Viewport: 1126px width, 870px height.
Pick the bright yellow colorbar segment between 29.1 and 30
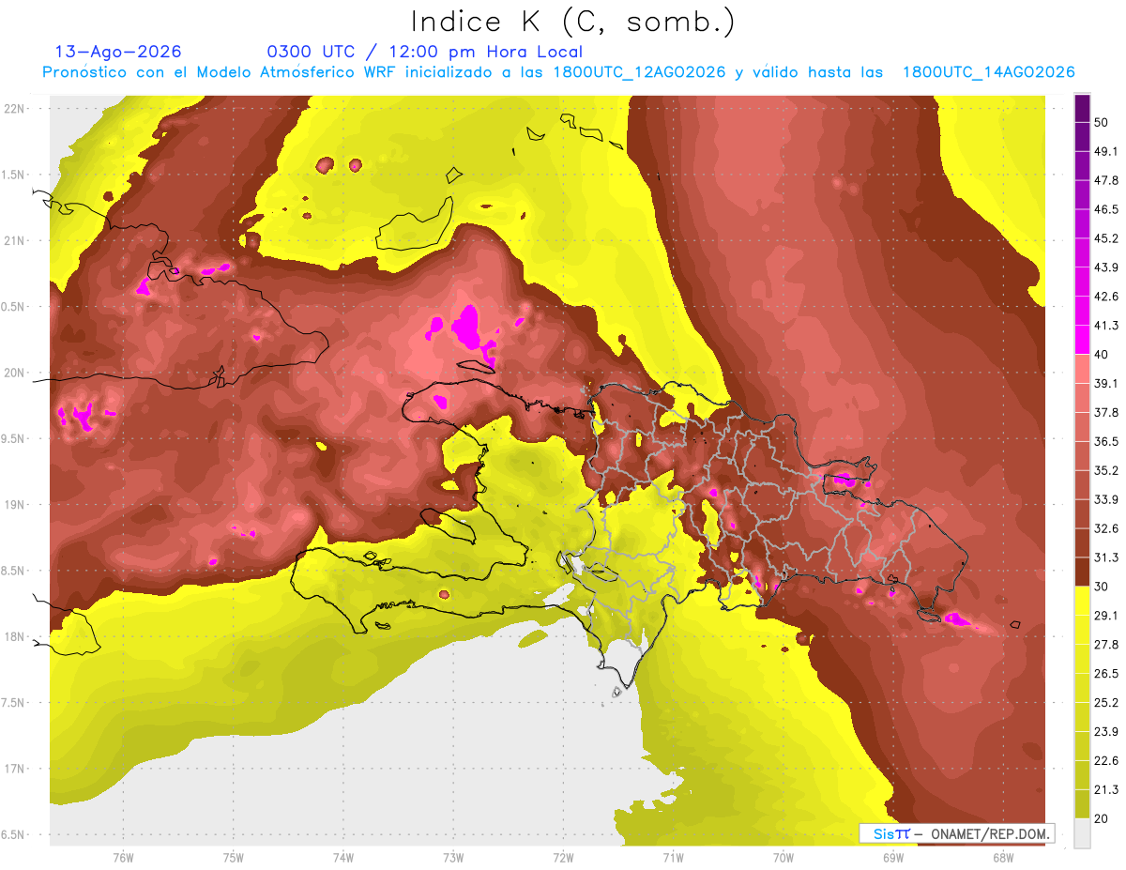(1082, 601)
